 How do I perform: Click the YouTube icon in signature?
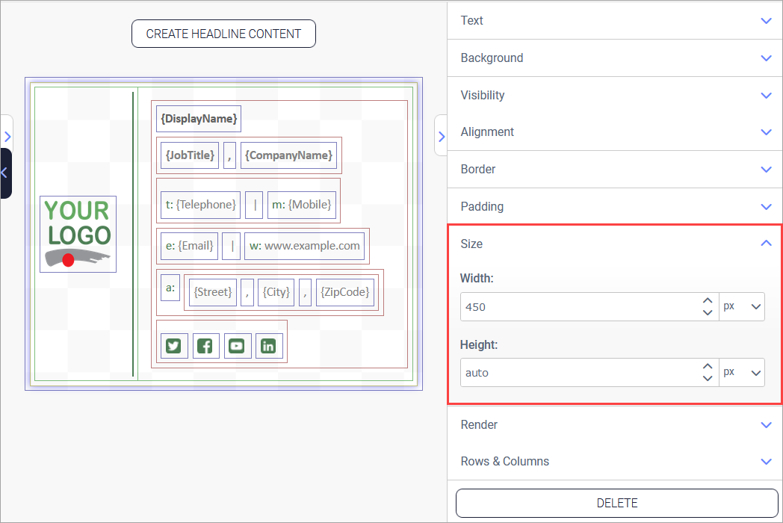[237, 346]
